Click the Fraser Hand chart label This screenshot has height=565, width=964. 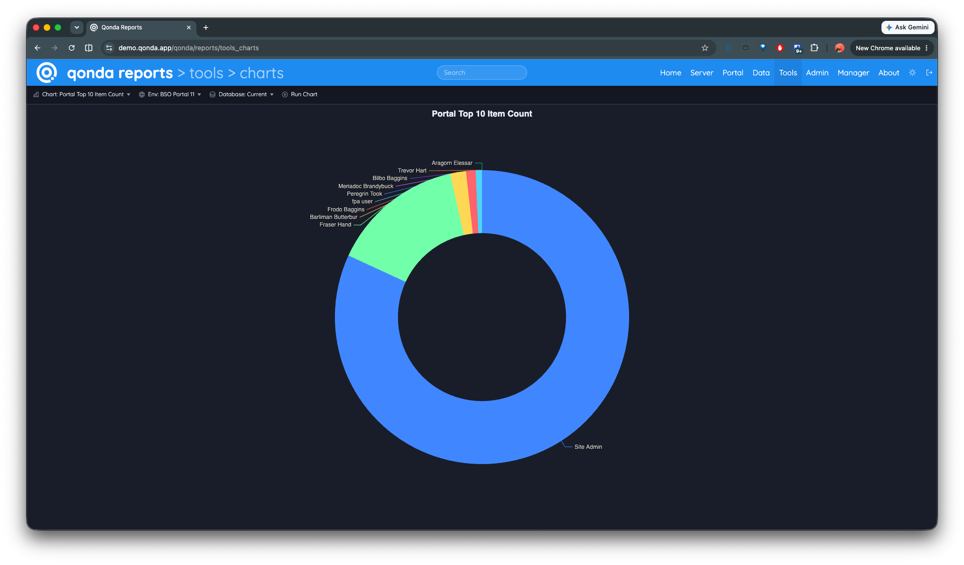(335, 225)
